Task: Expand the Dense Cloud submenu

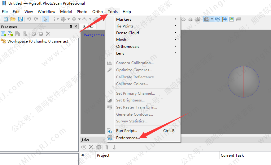Action: 143,33
